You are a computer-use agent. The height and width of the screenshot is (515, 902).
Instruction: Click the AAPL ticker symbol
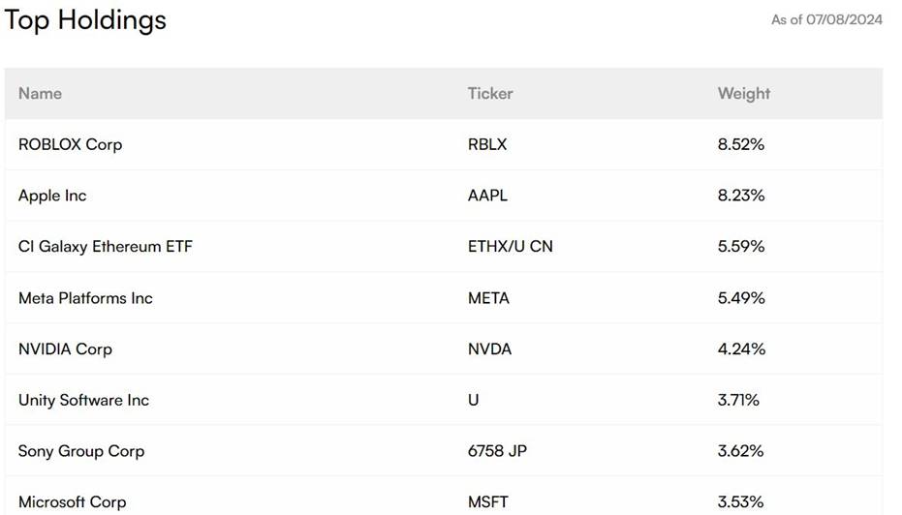click(x=487, y=196)
